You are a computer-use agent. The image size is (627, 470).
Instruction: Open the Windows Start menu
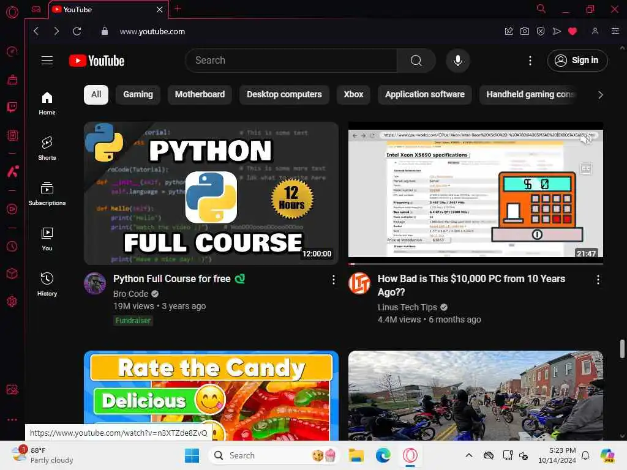(192, 455)
